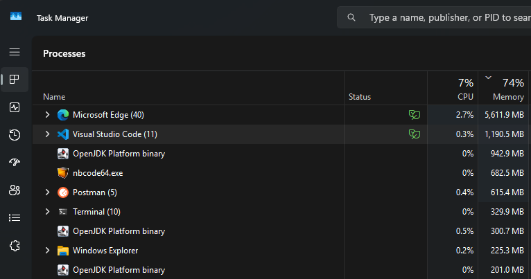531x279 pixels.
Task: Click the Microsoft Edge process icon
Action: pyautogui.click(x=63, y=115)
